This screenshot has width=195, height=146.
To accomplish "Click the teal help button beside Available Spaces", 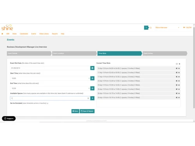I will [x=92, y=98].
